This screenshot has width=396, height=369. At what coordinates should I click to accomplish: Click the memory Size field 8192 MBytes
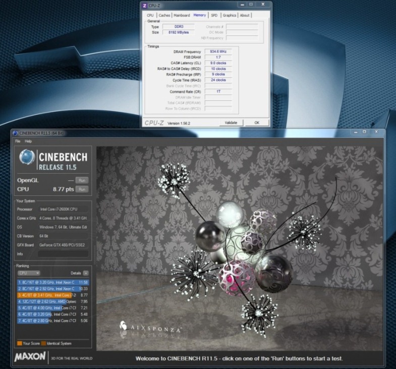point(179,32)
